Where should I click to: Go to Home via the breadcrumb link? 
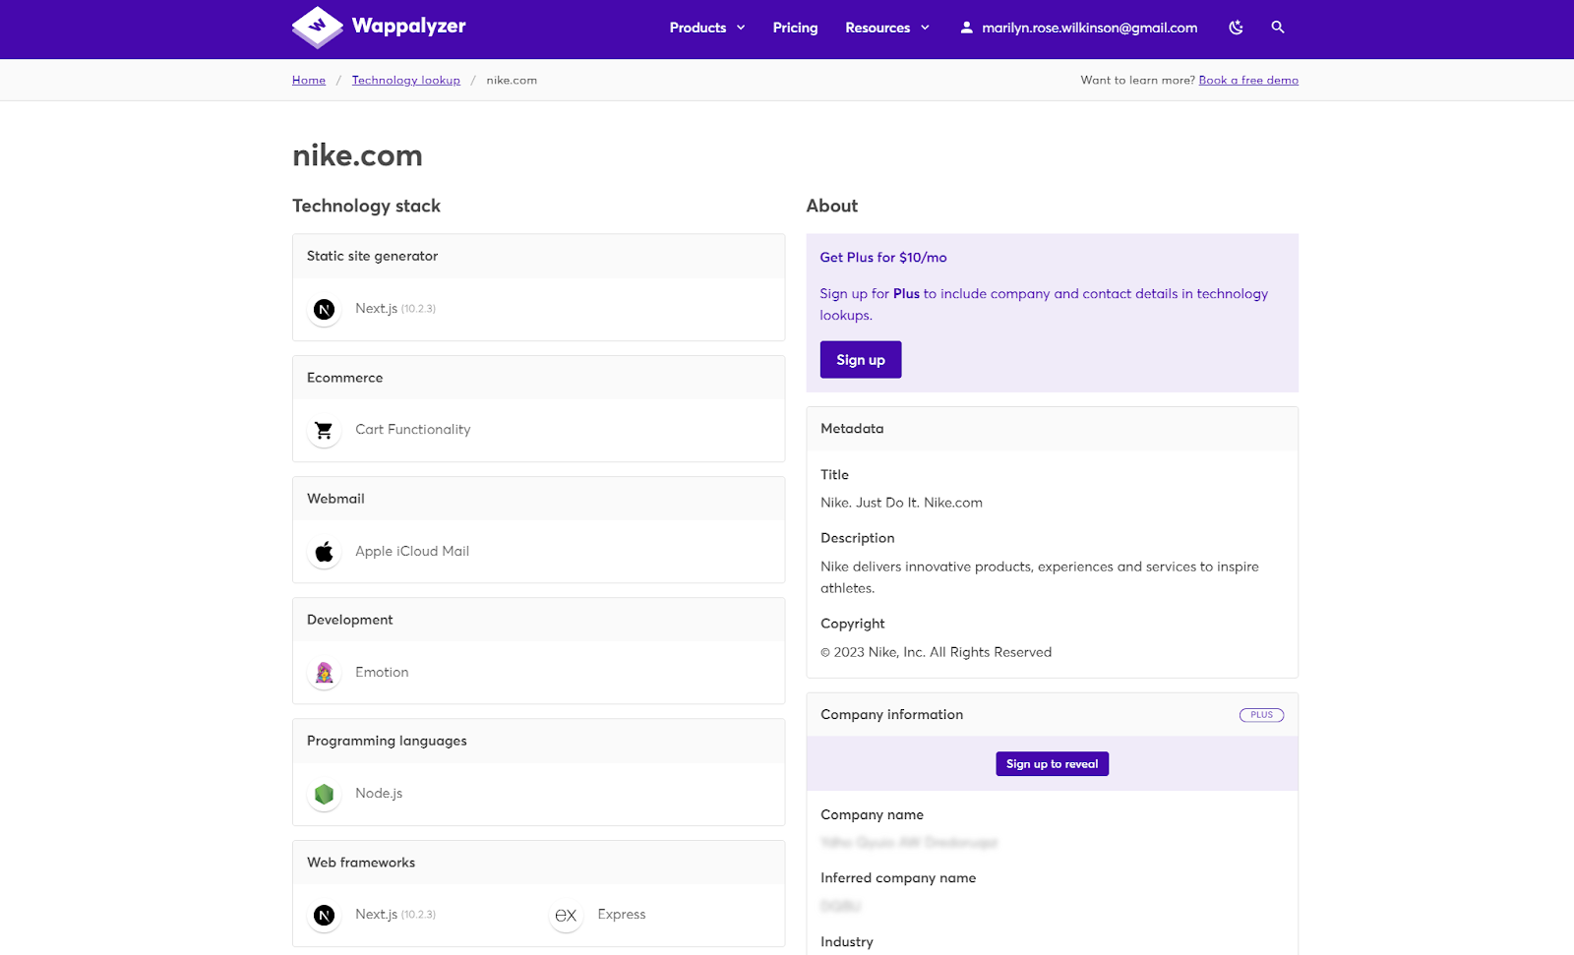[x=308, y=80]
